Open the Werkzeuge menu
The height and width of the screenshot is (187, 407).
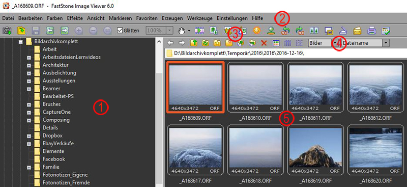coord(199,18)
